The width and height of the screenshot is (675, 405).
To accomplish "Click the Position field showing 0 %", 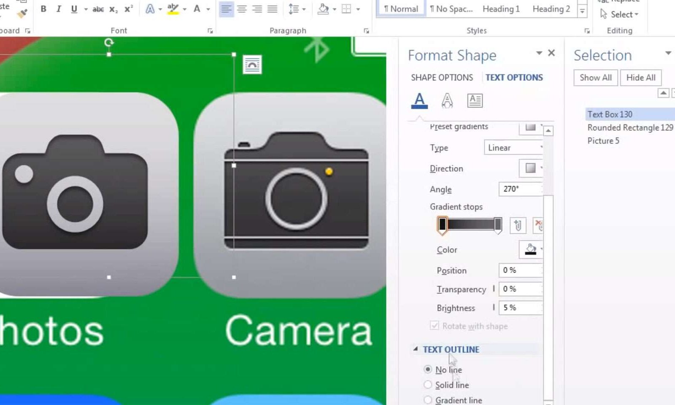I will pos(521,270).
